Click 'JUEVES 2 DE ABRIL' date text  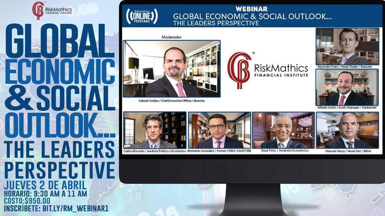[x=45, y=185]
